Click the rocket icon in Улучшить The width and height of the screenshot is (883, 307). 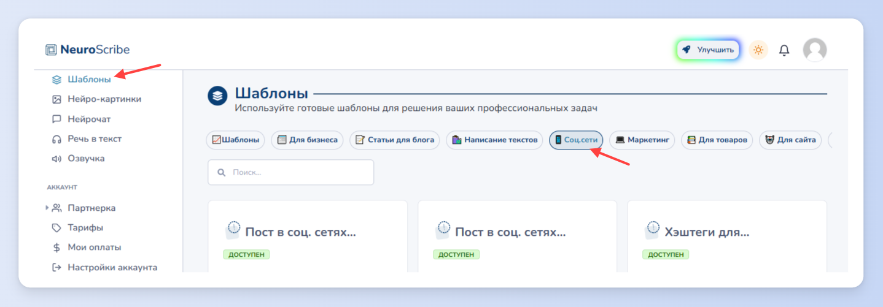687,50
